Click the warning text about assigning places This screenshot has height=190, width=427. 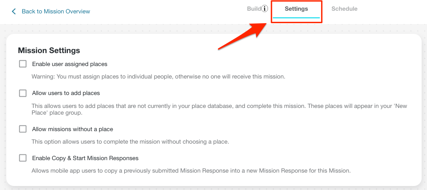click(158, 77)
